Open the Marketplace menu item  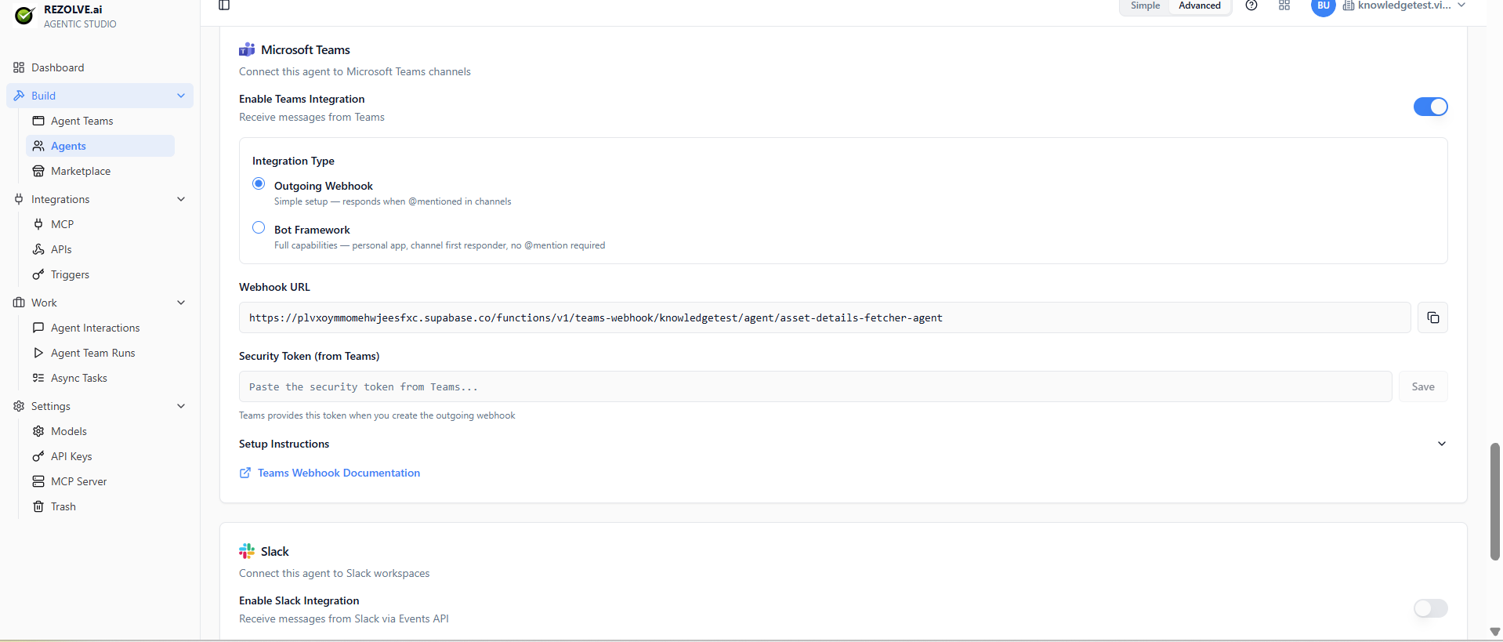click(100, 171)
